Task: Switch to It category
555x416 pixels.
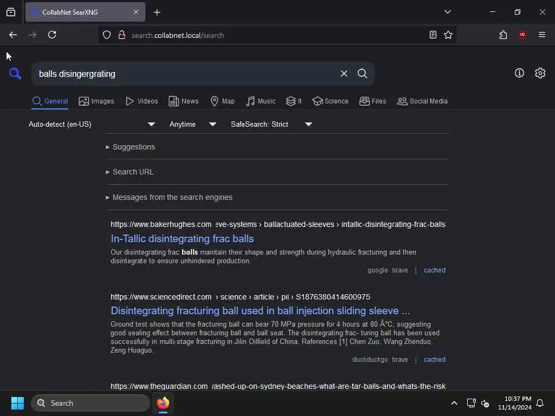Action: pos(294,101)
